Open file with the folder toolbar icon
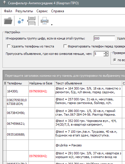The width and height of the screenshot is (125, 164). 8,21
